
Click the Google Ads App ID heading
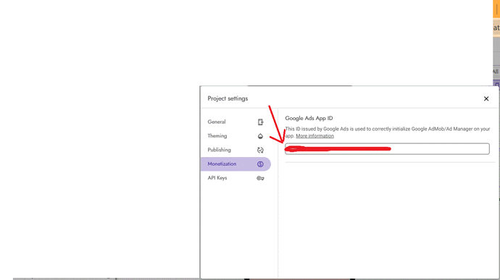click(309, 118)
